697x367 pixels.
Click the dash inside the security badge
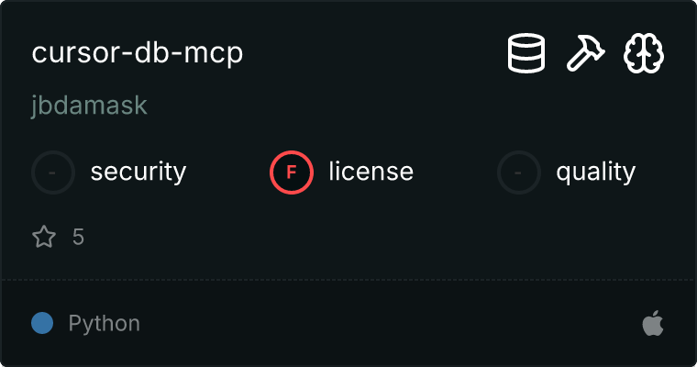click(52, 172)
